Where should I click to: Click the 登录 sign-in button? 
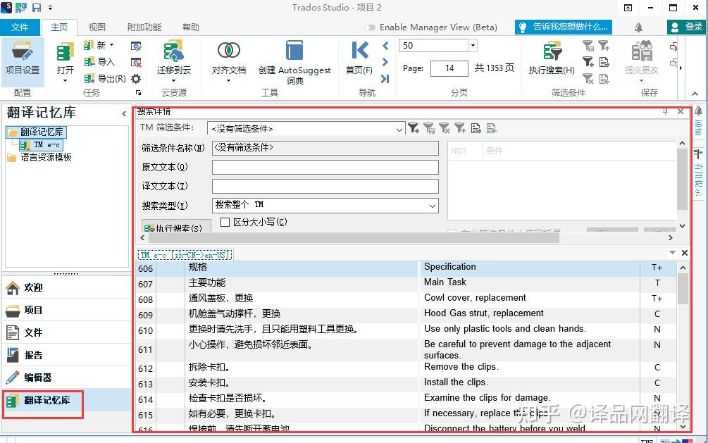687,27
